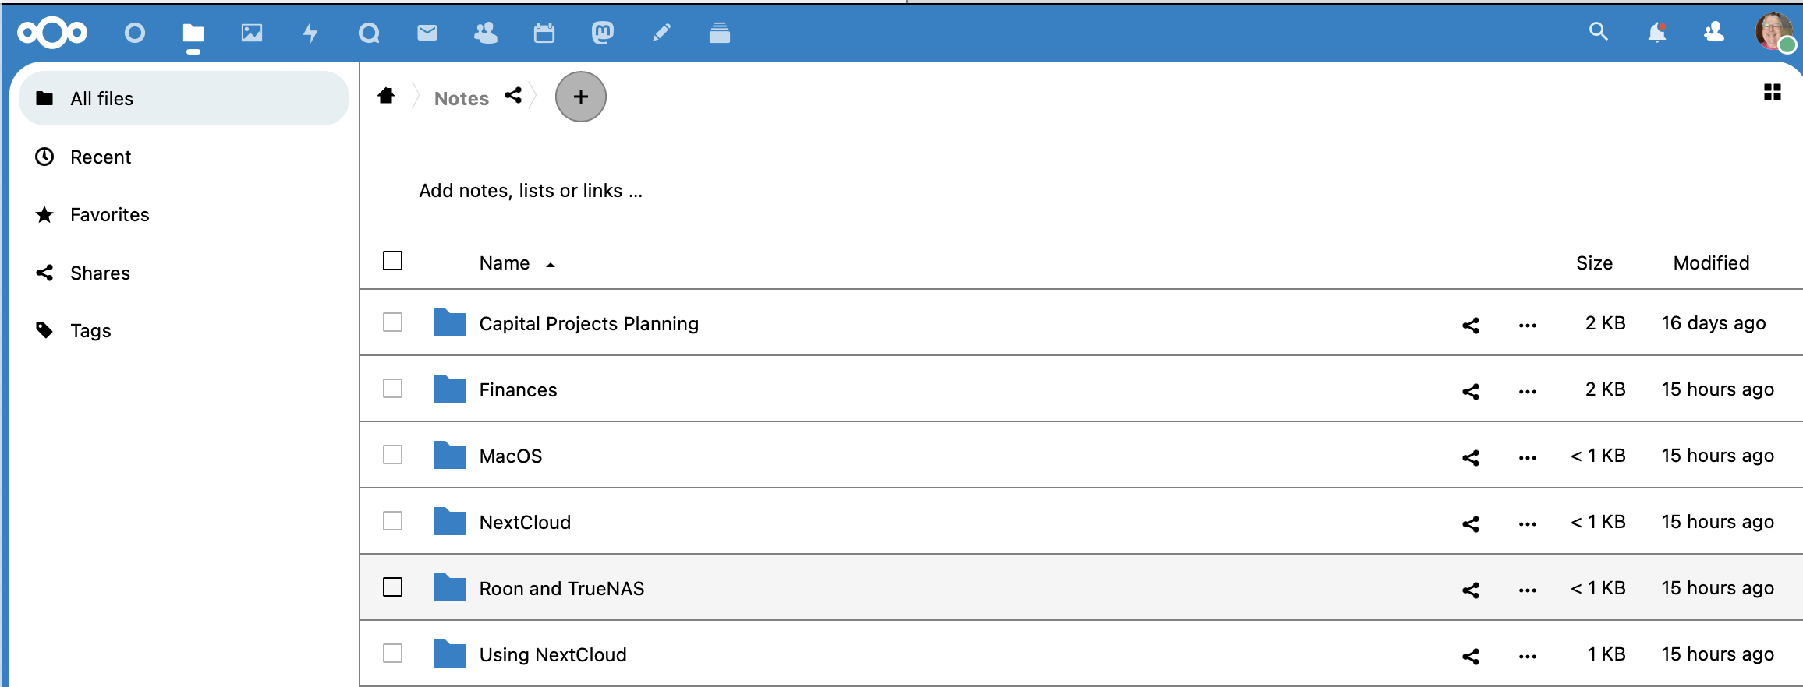Open the Calendar app icon
Viewport: 1803px width, 687px height.
pyautogui.click(x=544, y=33)
